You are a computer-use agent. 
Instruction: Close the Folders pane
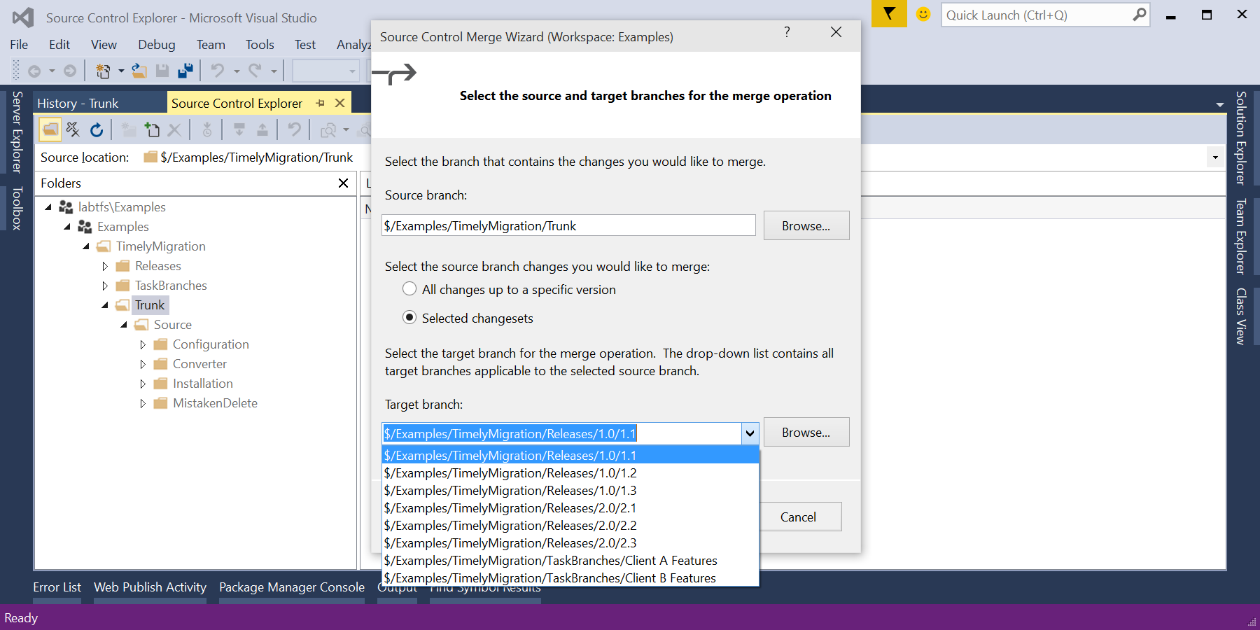tap(343, 183)
